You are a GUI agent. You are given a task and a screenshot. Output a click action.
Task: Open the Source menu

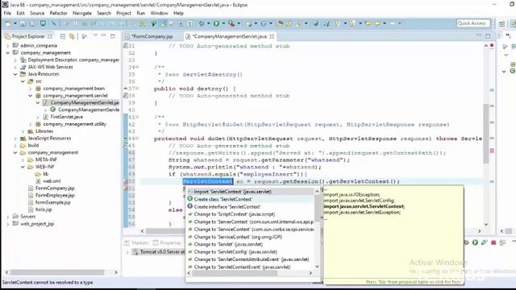(37, 13)
